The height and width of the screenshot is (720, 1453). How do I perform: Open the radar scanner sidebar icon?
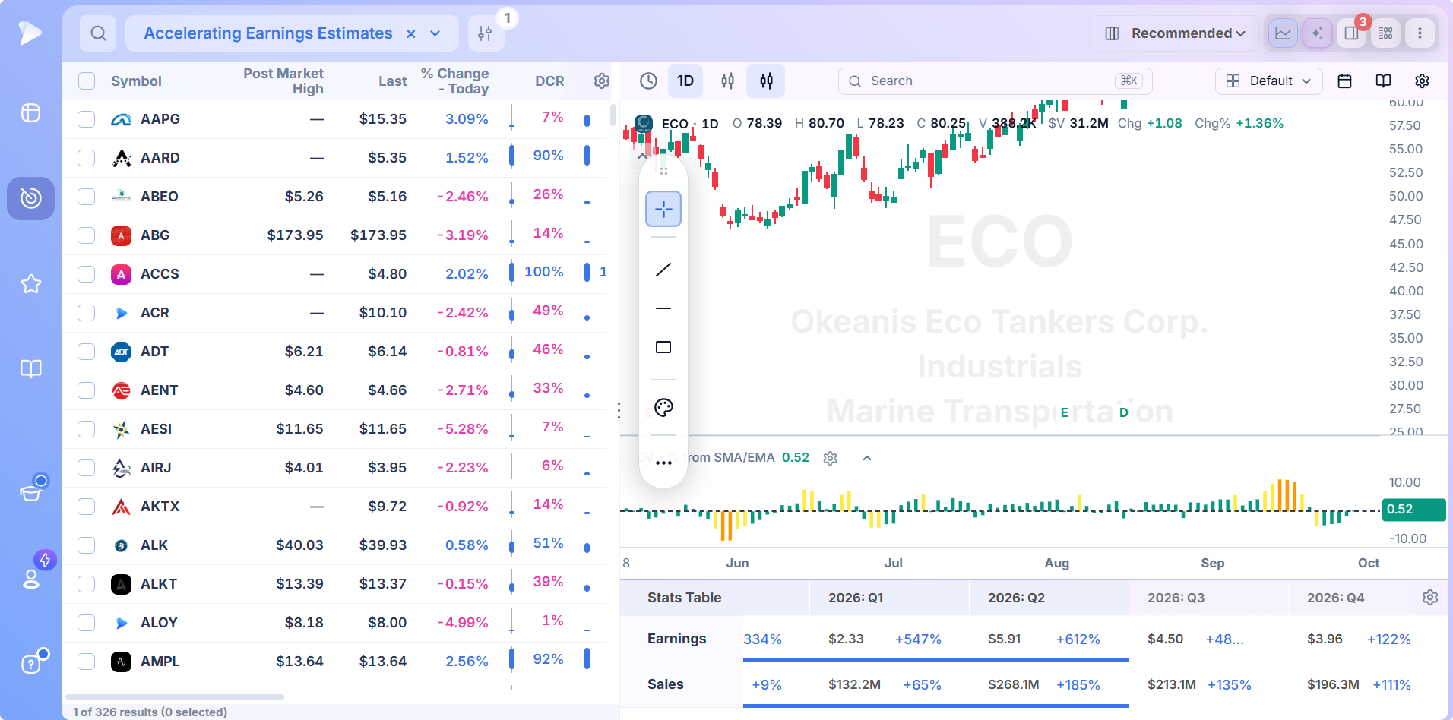(31, 198)
